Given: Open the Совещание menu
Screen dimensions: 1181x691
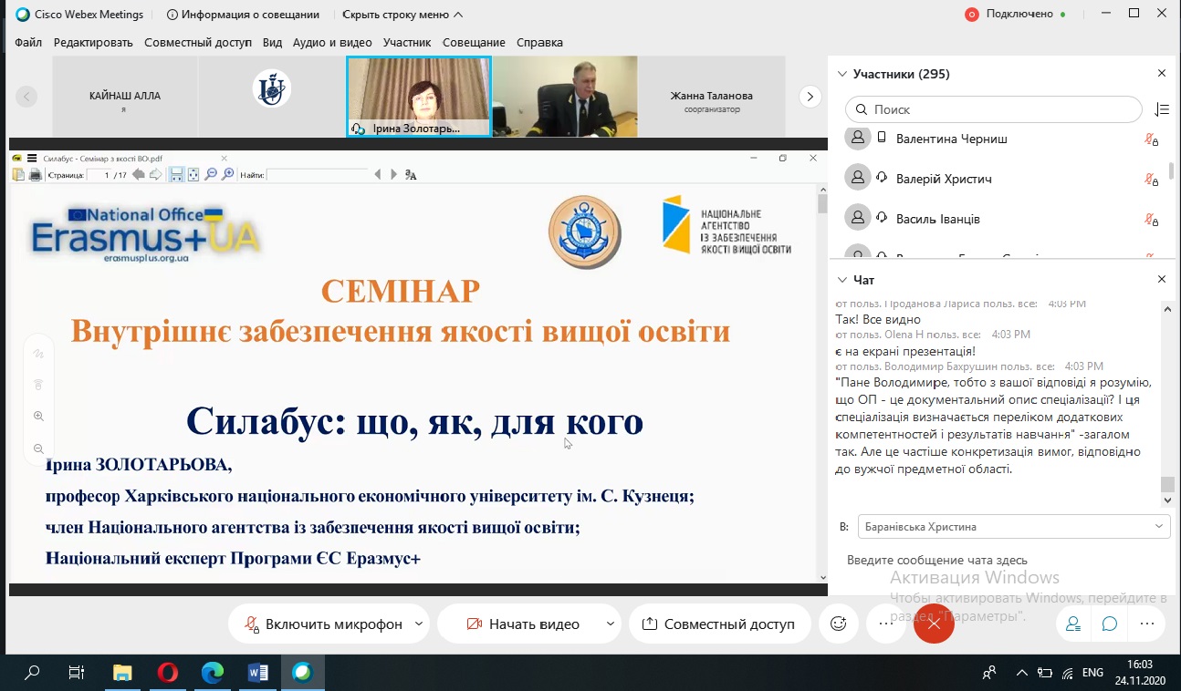Looking at the screenshot, I should pyautogui.click(x=474, y=43).
